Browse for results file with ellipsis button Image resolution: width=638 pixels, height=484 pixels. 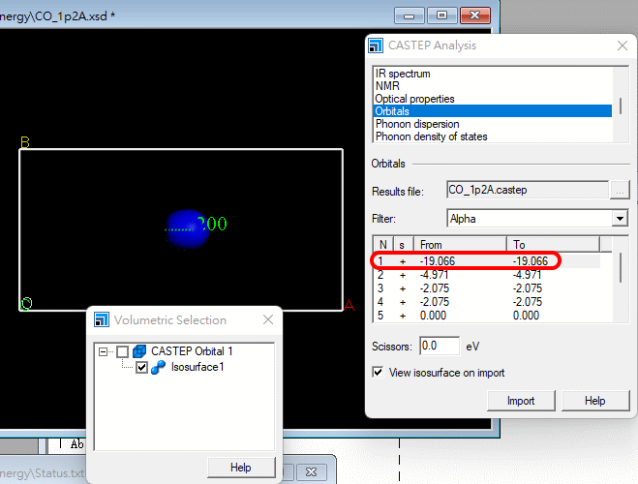[x=621, y=191]
